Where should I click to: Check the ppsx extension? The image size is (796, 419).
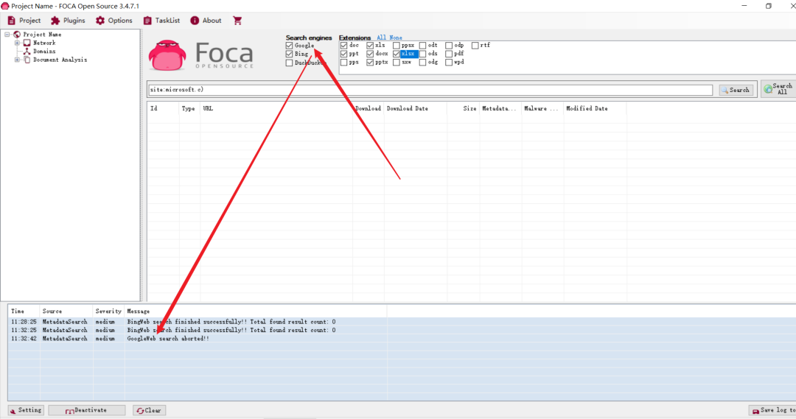(x=397, y=46)
